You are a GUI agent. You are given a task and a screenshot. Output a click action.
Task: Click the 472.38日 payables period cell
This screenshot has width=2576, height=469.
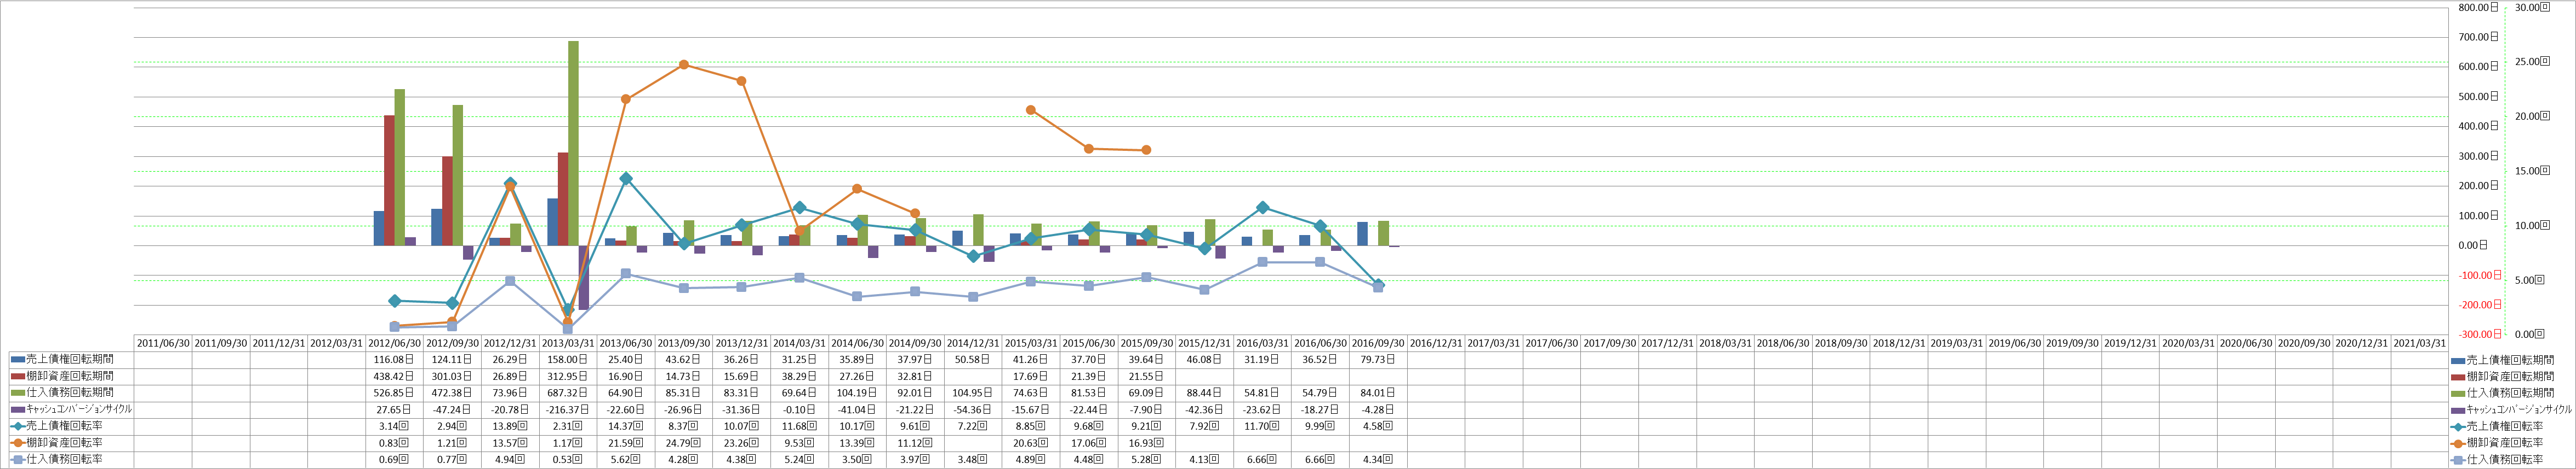tap(452, 393)
